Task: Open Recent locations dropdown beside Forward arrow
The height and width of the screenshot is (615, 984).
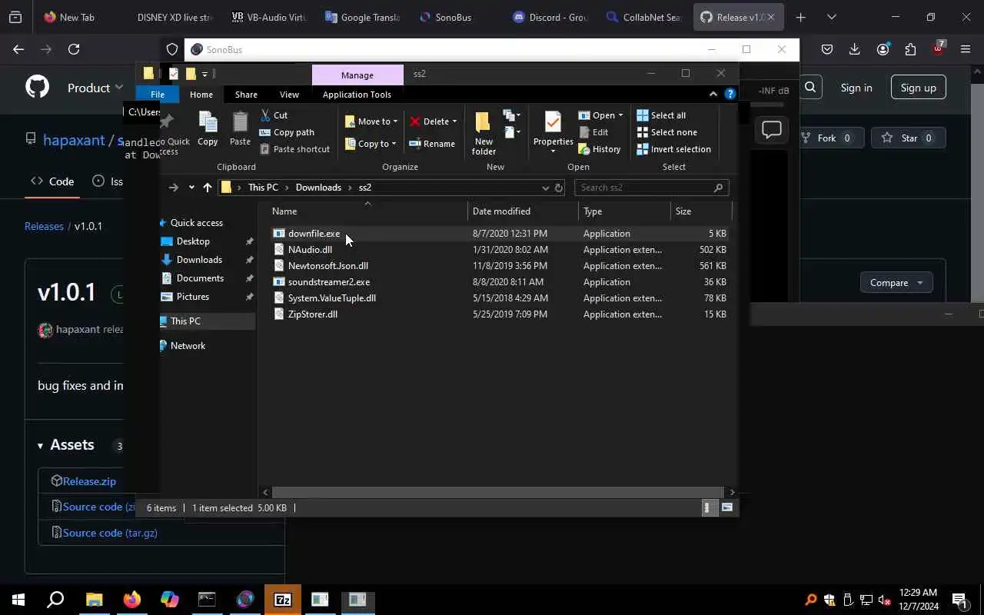Action: (x=191, y=188)
